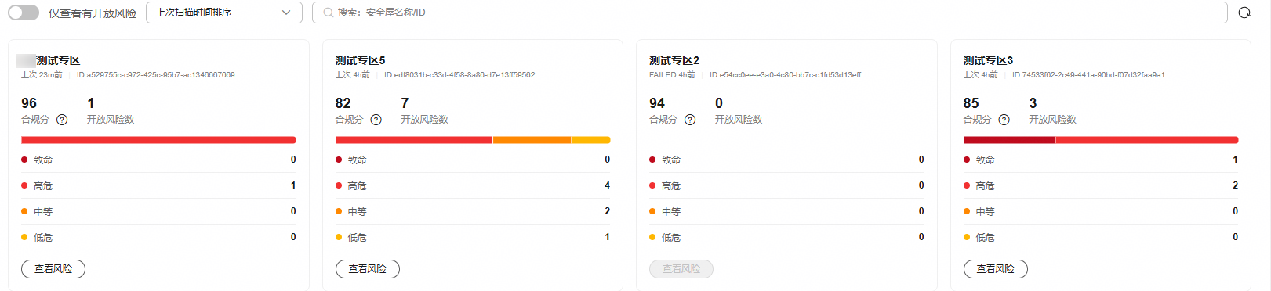1271x291 pixels.
Task: Focus the 安全屋名称/ID search field
Action: click(770, 13)
